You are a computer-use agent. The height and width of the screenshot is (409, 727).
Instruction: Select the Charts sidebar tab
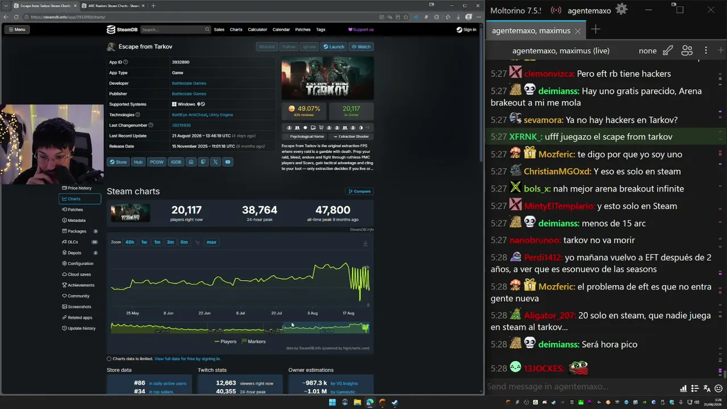click(x=80, y=199)
